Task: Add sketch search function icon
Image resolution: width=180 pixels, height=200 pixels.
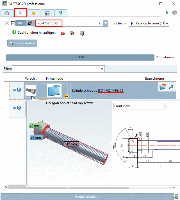Action: click(x=72, y=33)
